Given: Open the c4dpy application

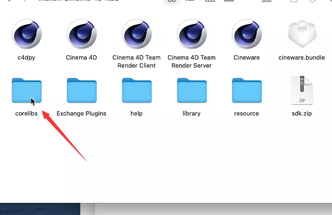Looking at the screenshot, I should coord(27,34).
